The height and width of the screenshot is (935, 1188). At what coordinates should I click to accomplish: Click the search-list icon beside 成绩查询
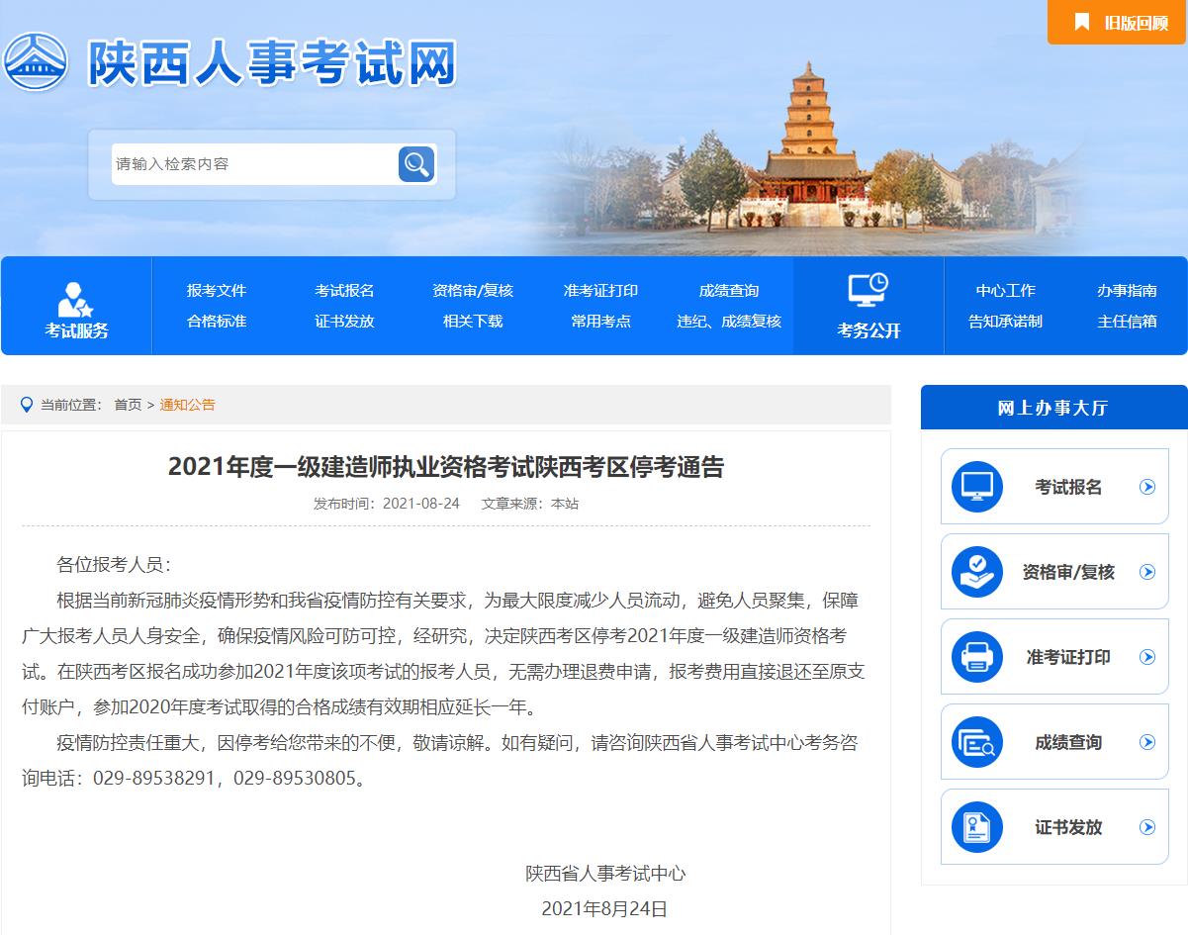[976, 742]
